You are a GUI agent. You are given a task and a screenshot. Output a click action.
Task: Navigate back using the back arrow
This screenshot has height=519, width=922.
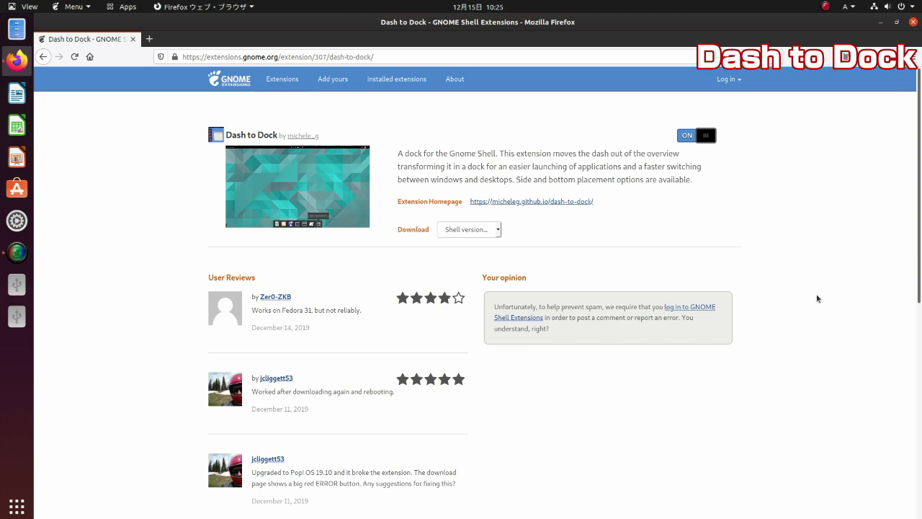click(43, 57)
